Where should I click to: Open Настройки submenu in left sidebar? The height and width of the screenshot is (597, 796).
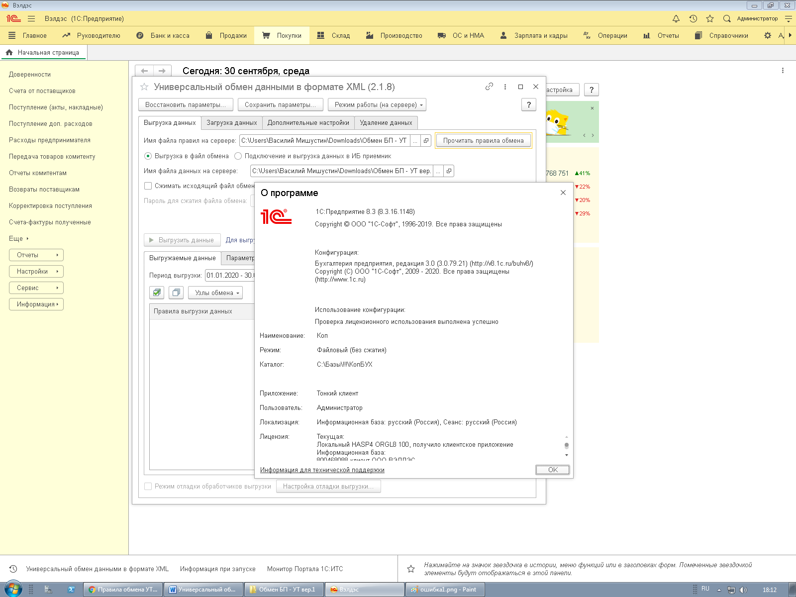[36, 271]
